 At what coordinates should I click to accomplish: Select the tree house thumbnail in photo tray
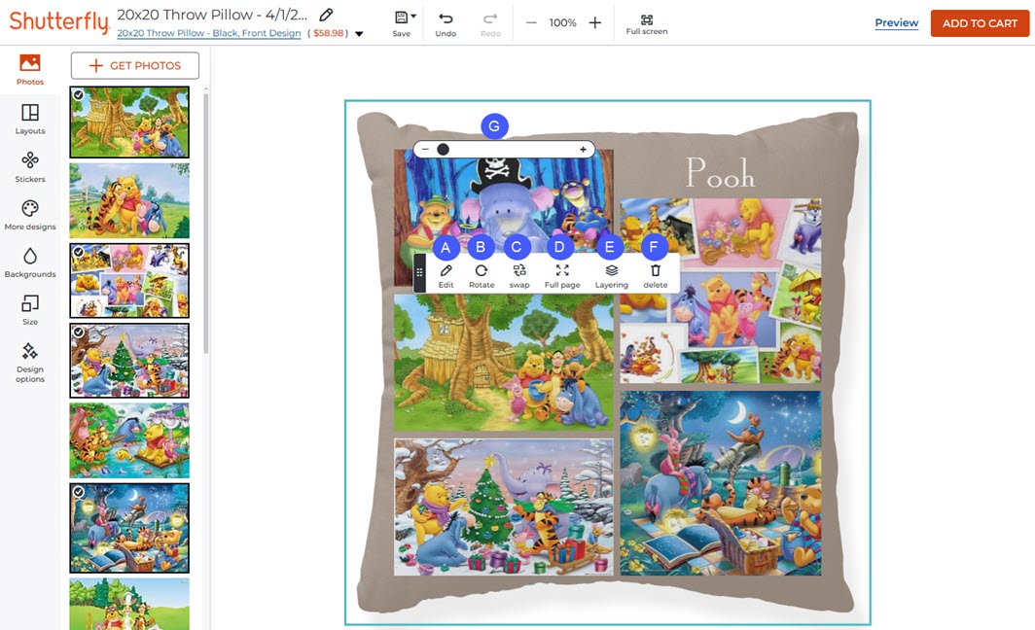pos(129,122)
